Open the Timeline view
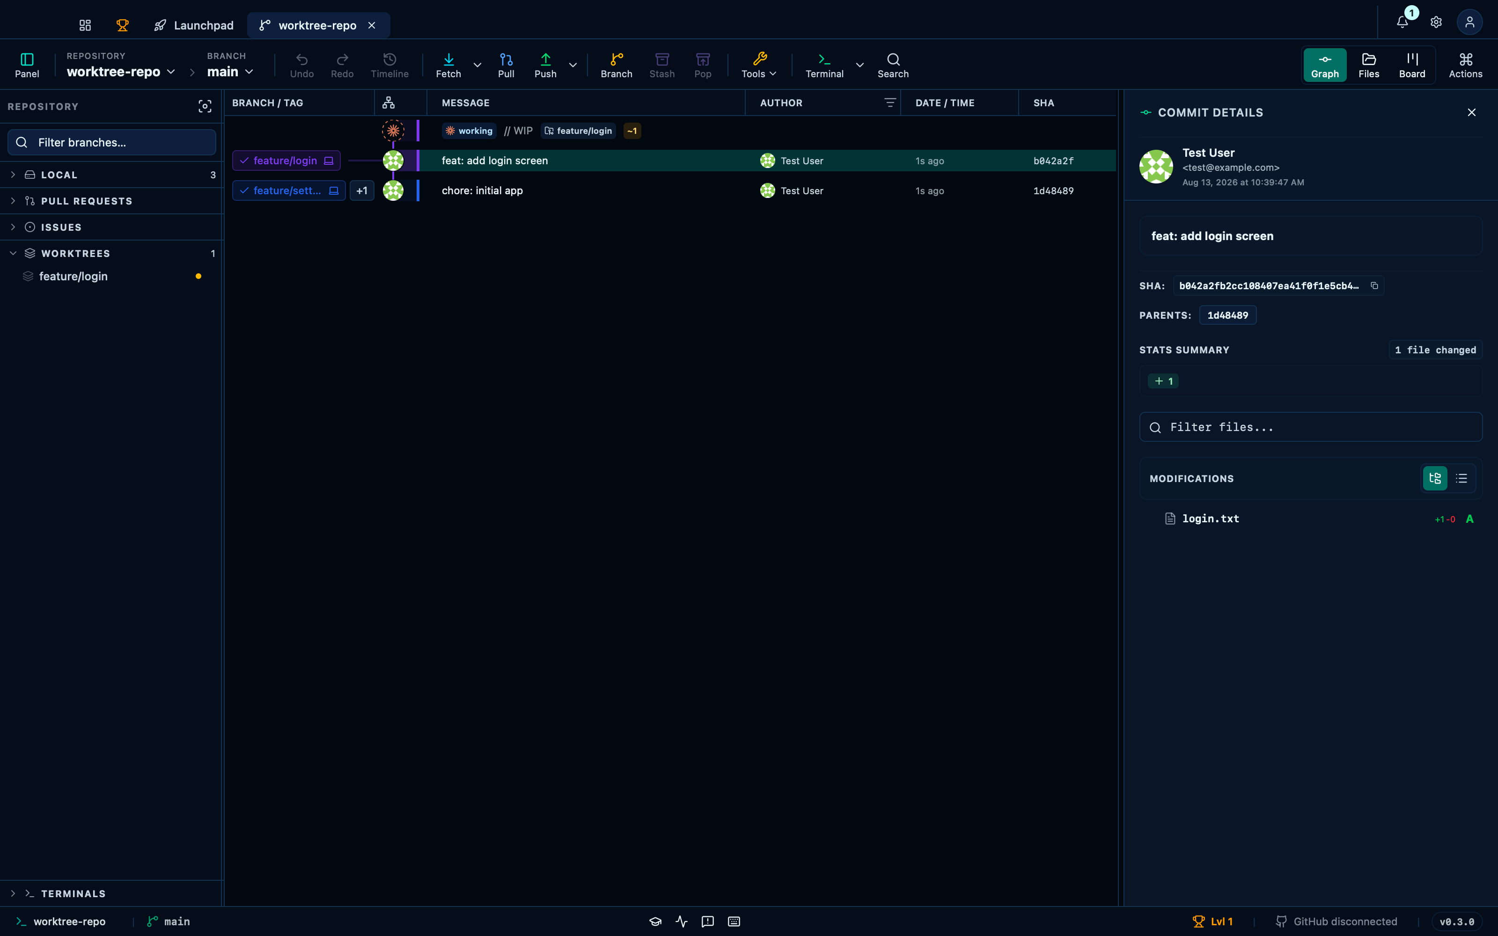 point(390,65)
